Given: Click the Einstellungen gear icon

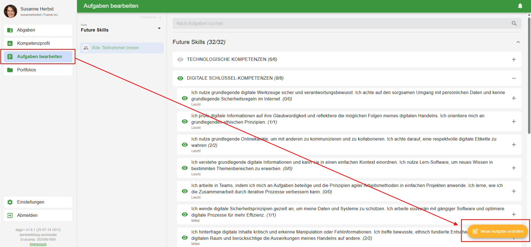Looking at the screenshot, I should [10, 202].
